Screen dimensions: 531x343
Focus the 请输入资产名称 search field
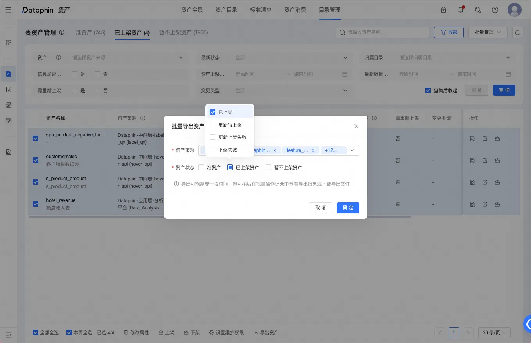[x=383, y=32]
